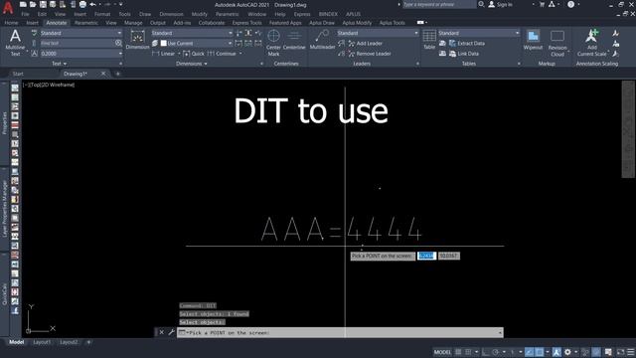Open the Format menu
The height and width of the screenshot is (358, 636).
click(x=102, y=14)
